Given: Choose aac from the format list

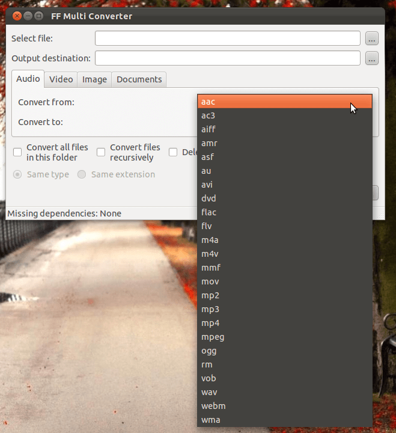Looking at the screenshot, I should tap(285, 102).
